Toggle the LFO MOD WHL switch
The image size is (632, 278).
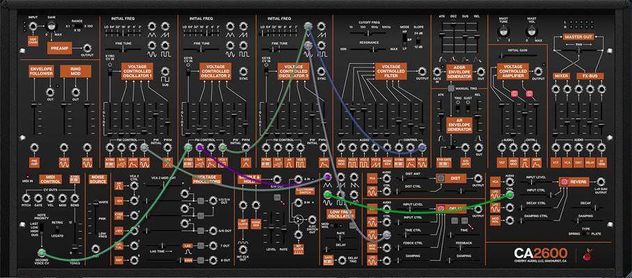click(333, 225)
